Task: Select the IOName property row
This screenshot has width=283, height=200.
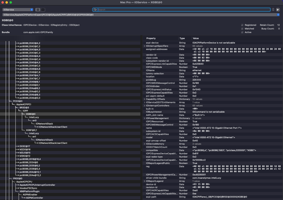Action: pyautogui.click(x=213, y=71)
